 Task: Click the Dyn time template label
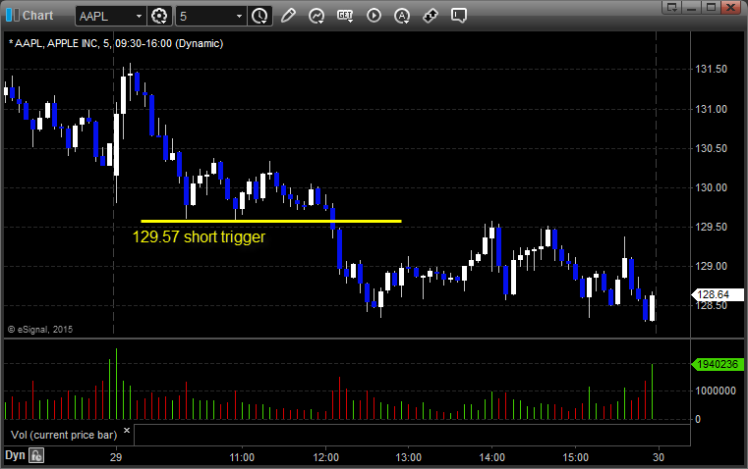tap(15, 455)
